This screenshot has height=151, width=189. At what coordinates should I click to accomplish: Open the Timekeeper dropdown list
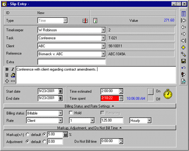(x=103, y=30)
